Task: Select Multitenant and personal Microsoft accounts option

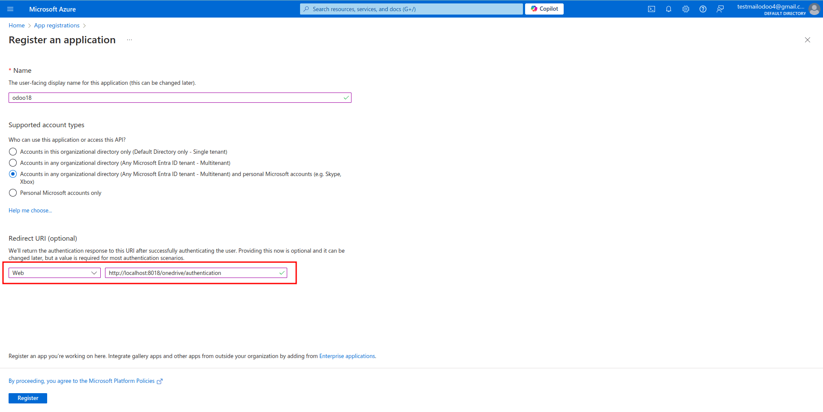Action: tap(13, 174)
